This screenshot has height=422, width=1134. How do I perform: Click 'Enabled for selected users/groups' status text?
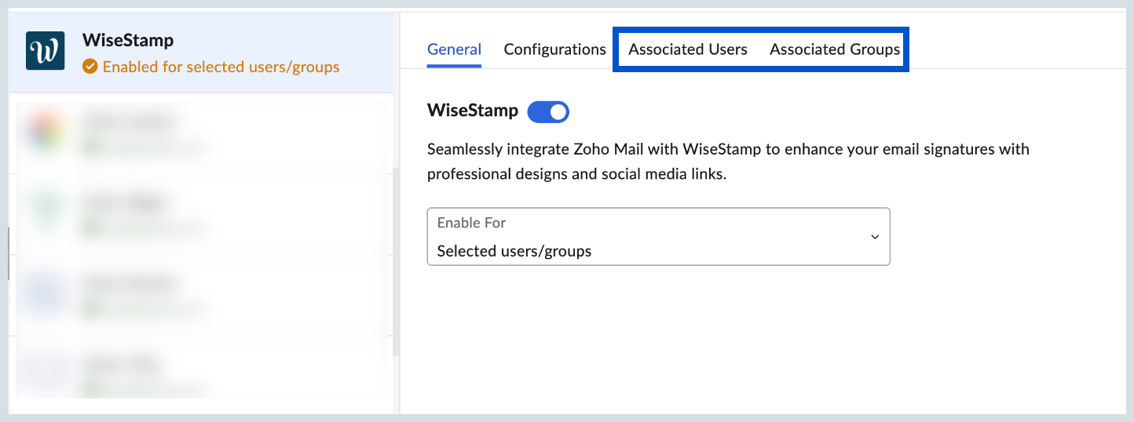pos(221,67)
